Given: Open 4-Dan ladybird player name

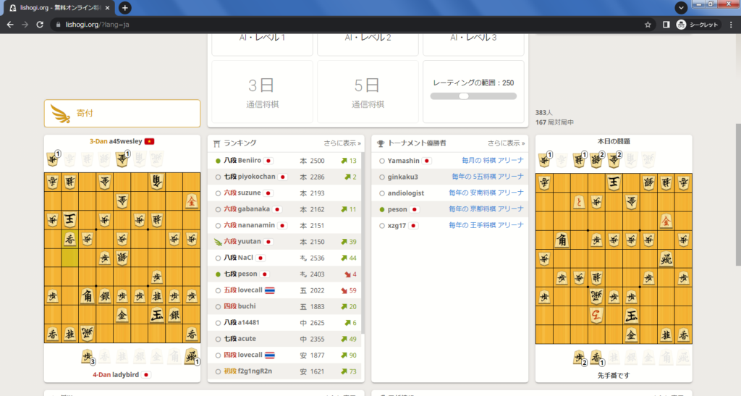Looking at the screenshot, I should point(116,375).
